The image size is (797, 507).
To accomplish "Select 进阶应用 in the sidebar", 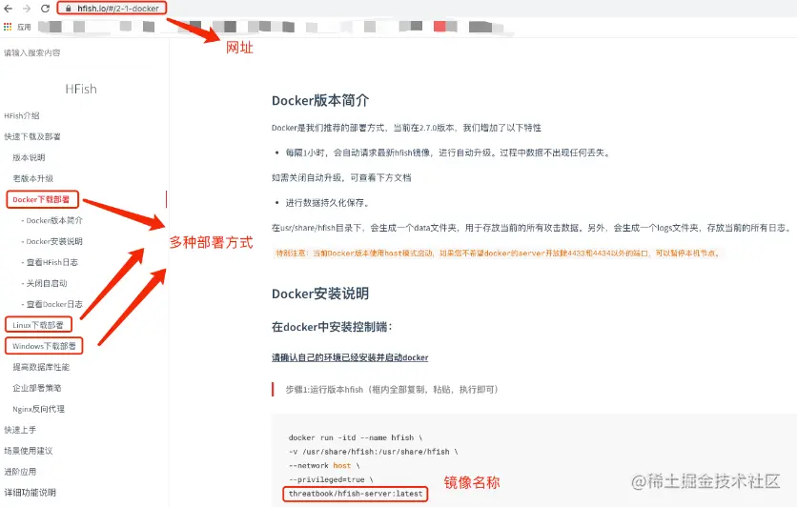I will pyautogui.click(x=20, y=472).
